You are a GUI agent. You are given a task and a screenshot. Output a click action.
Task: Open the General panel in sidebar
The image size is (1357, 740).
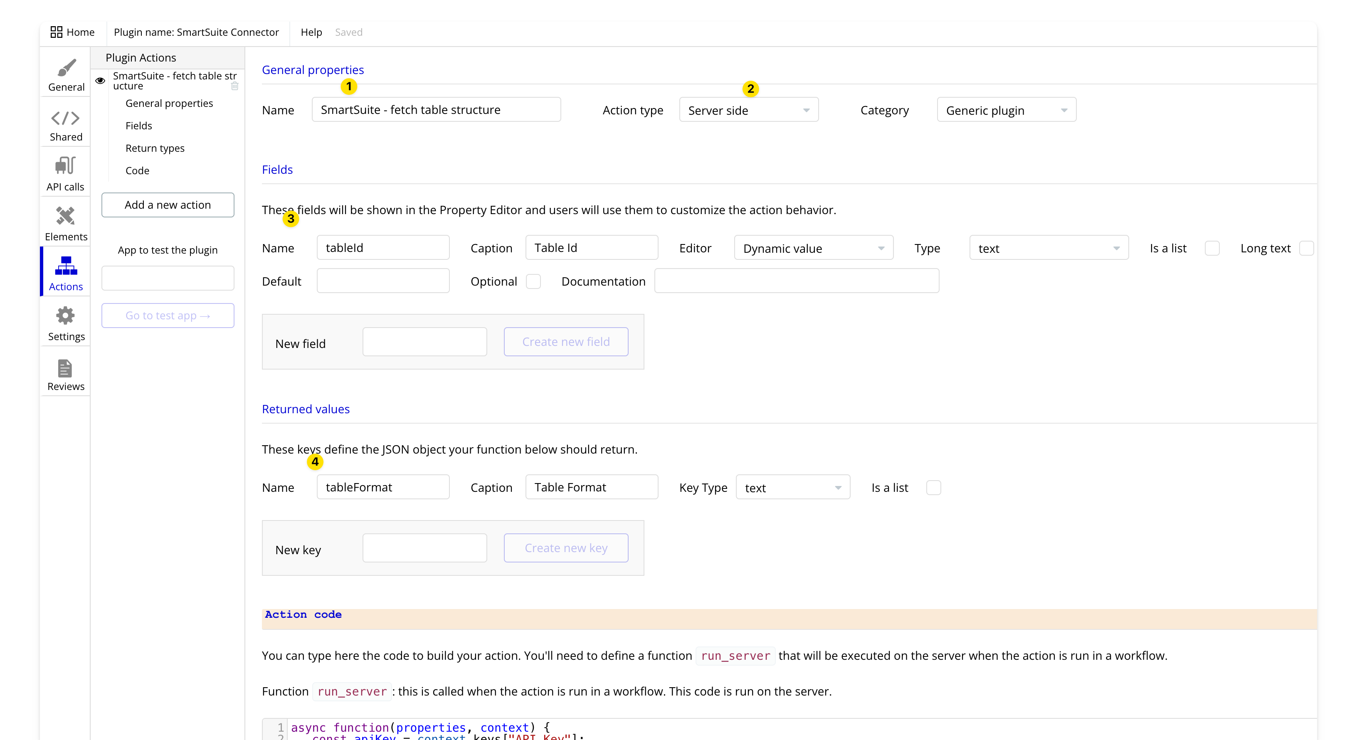(x=65, y=74)
